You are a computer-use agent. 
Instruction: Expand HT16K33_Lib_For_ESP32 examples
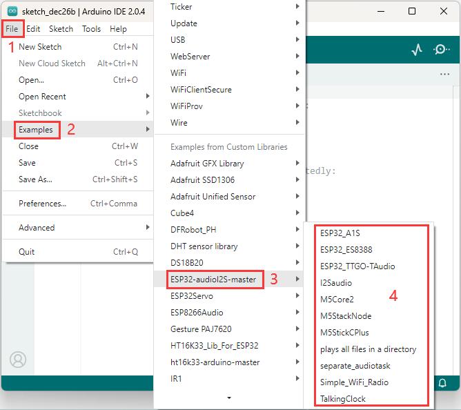[x=229, y=346]
